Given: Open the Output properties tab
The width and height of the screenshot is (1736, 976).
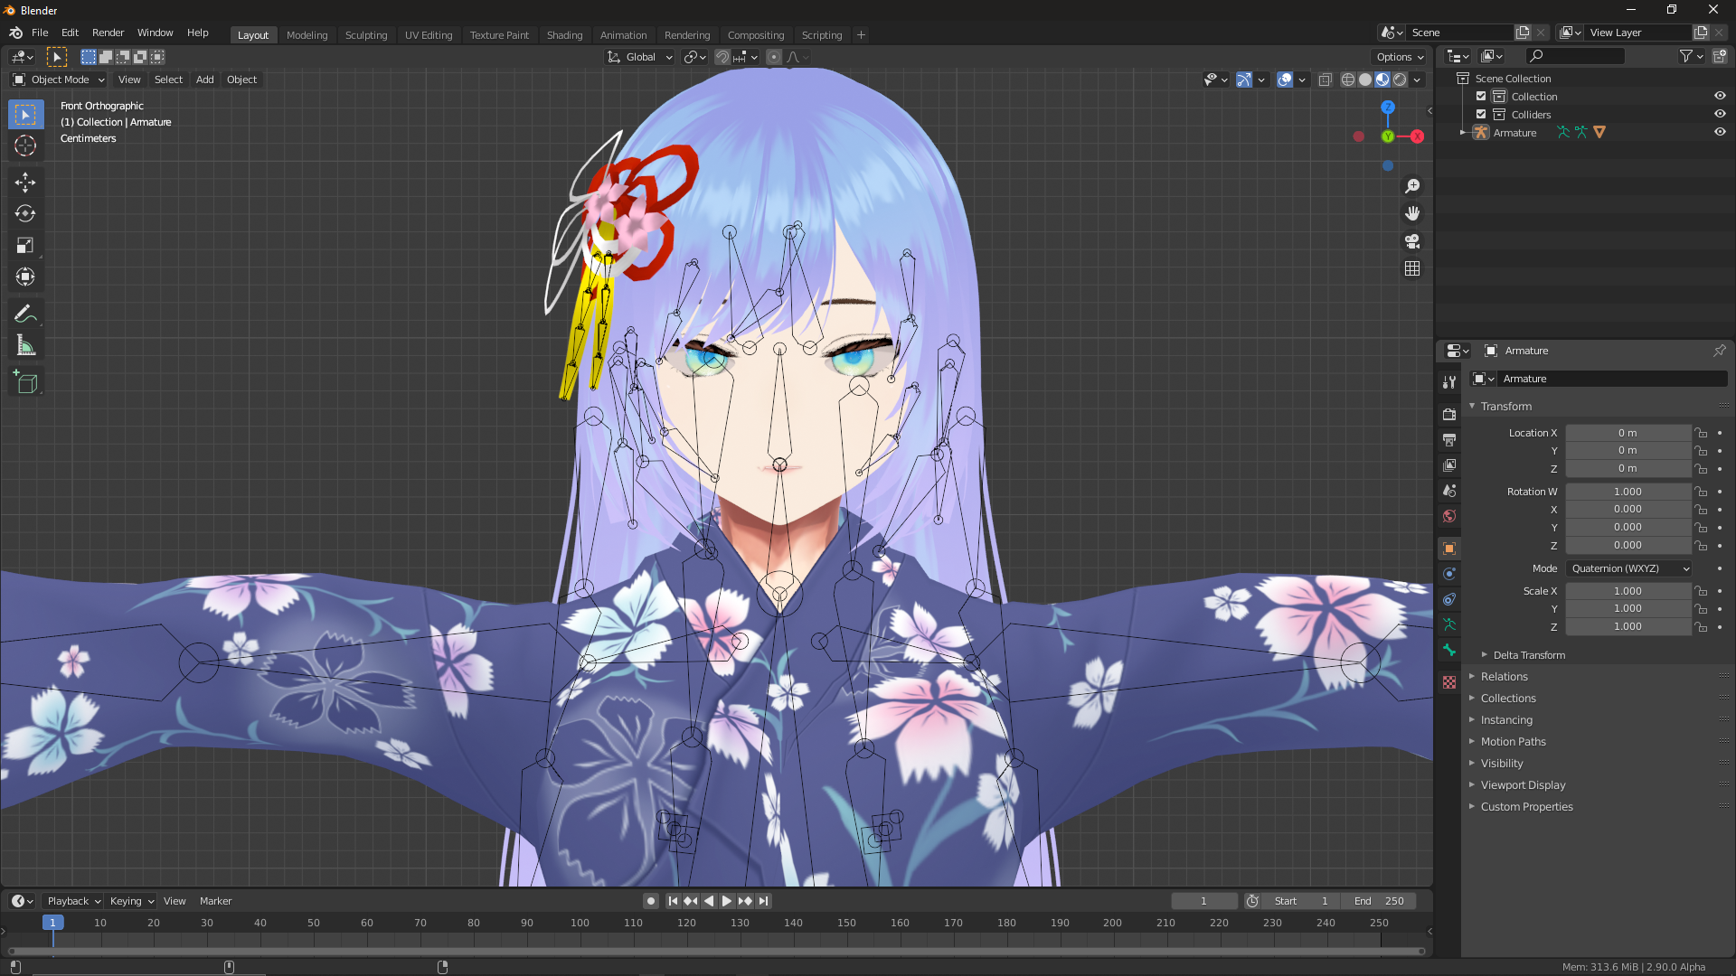Looking at the screenshot, I should point(1449,440).
